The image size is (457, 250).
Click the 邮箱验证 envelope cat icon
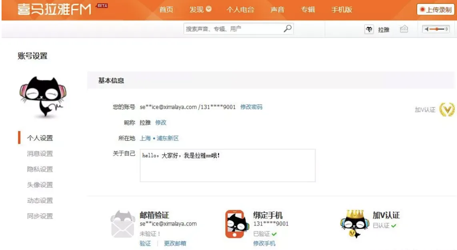pyautogui.click(x=122, y=224)
